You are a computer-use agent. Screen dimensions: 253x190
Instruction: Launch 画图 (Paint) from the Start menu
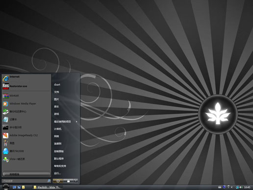26,143
